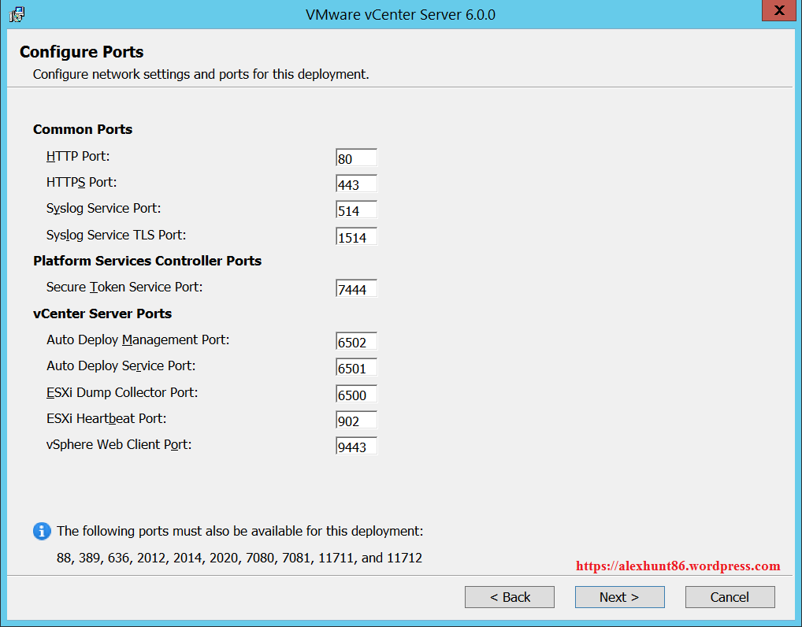Cancel the vCenter Server installation
The width and height of the screenshot is (802, 627).
click(x=730, y=597)
